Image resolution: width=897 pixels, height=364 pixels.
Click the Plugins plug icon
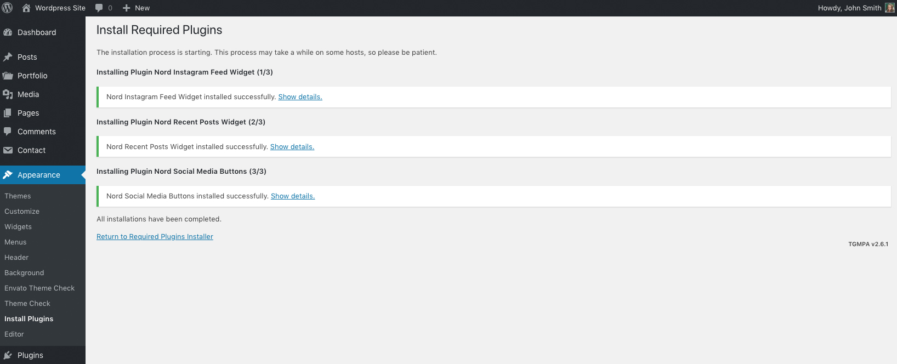(x=8, y=355)
